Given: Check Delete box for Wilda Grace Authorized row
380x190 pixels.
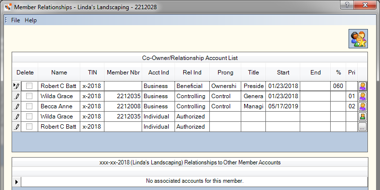Looking at the screenshot, I should (x=29, y=117).
